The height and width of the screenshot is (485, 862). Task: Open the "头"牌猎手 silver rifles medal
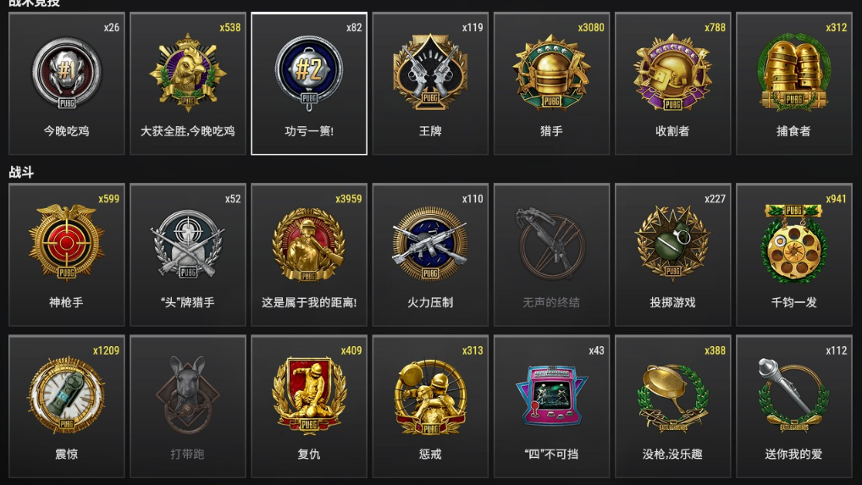(188, 255)
